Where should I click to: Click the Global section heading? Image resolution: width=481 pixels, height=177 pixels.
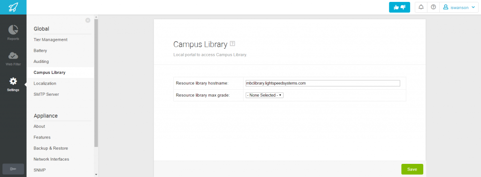click(x=41, y=29)
